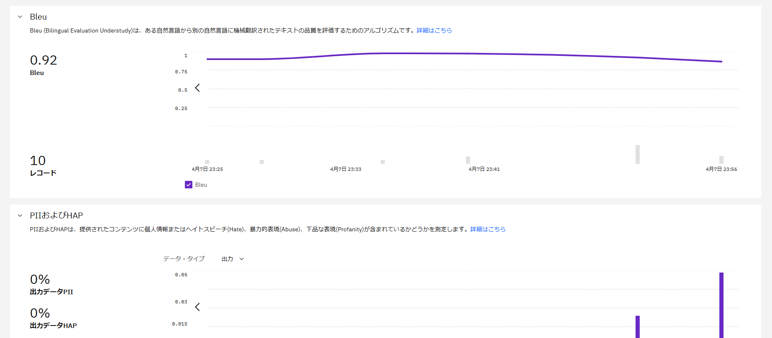The height and width of the screenshot is (338, 772).
Task: Click the 4月7日 23:25 axis label
Action: click(207, 169)
